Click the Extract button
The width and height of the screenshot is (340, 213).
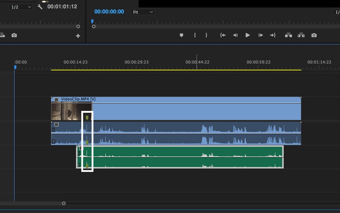pos(301,35)
